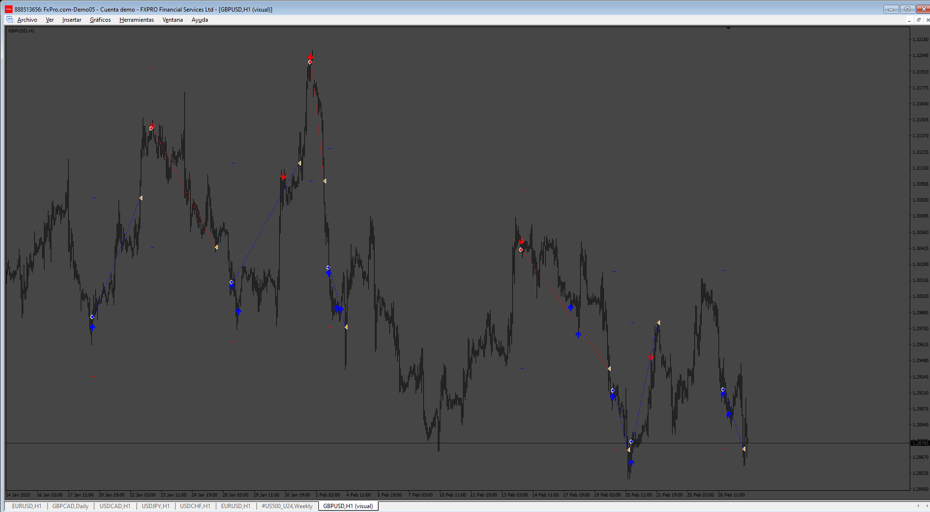Click the chart shift triangle marker
Viewport: 930px width, 512px height.
click(728, 29)
